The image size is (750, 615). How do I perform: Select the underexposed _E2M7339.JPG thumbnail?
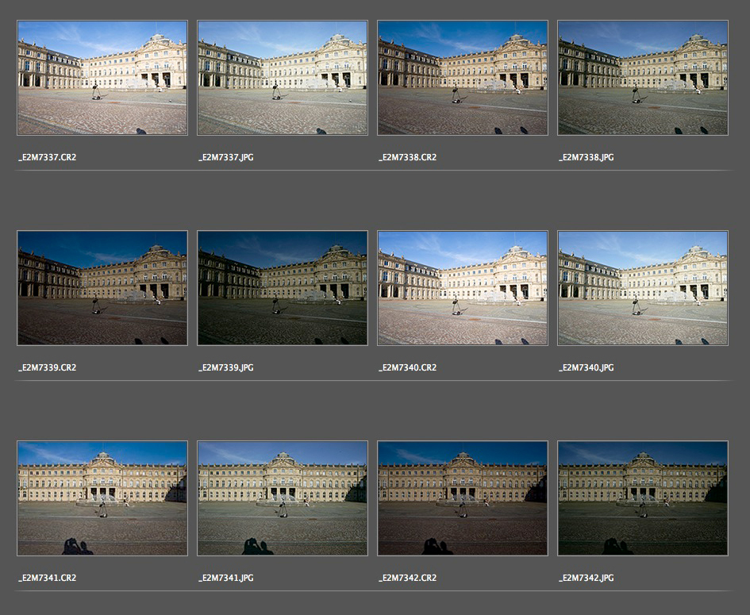283,288
